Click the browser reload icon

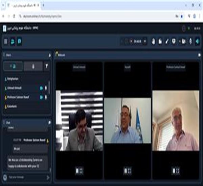(x=14, y=16)
